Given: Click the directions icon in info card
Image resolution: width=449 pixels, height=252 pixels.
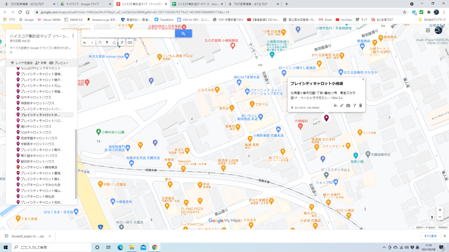Looking at the screenshot, I should [354, 106].
